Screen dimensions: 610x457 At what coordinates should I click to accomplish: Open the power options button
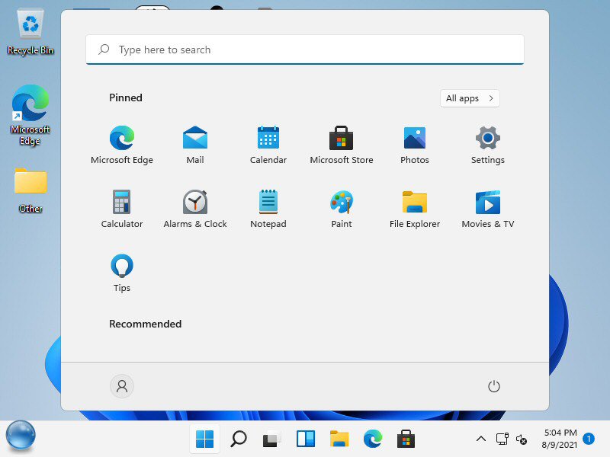(x=493, y=386)
